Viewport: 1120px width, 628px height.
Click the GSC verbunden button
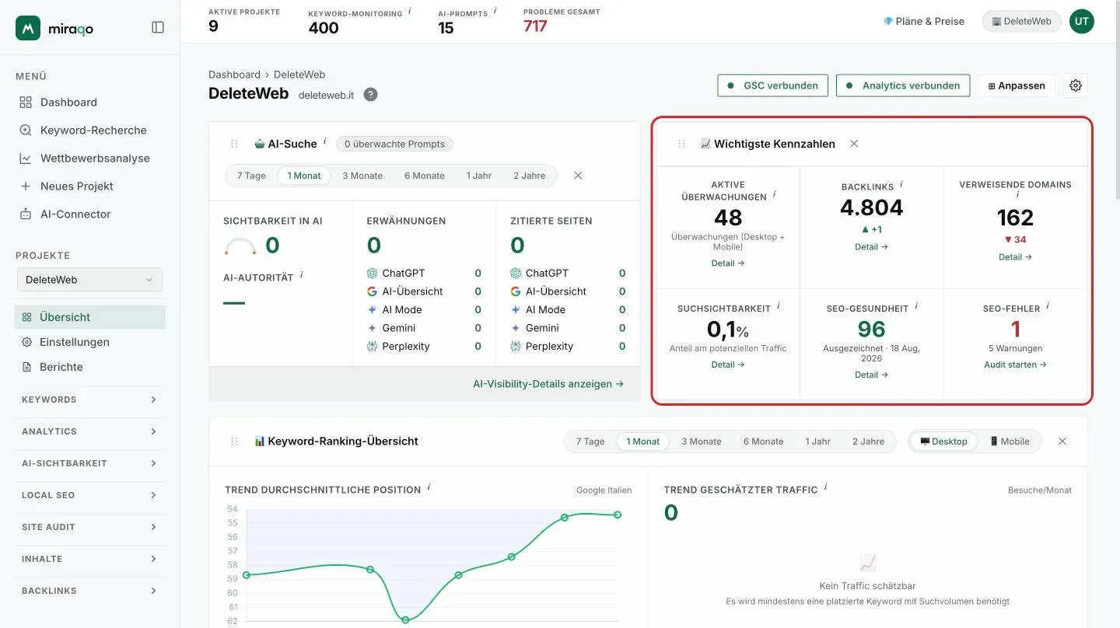[773, 85]
